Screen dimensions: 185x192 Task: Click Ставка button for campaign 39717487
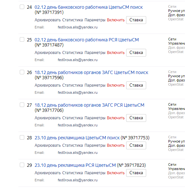[136, 53]
